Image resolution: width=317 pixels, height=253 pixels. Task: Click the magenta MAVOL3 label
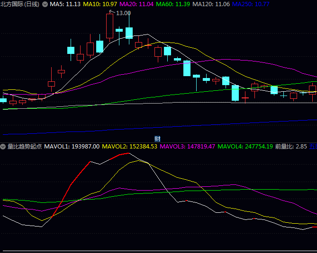[187, 147]
